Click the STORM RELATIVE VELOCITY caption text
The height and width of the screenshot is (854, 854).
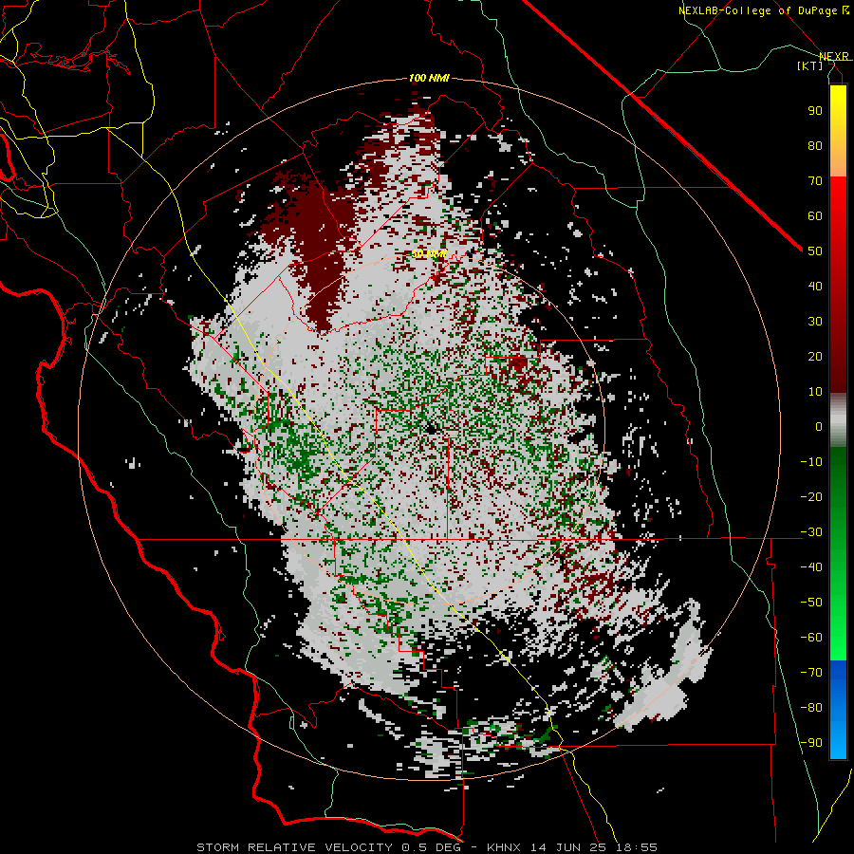coord(294,847)
